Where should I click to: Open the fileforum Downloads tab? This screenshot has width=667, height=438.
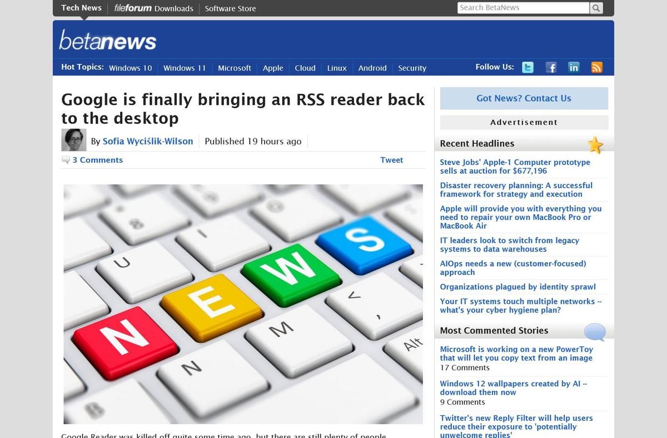tap(153, 8)
